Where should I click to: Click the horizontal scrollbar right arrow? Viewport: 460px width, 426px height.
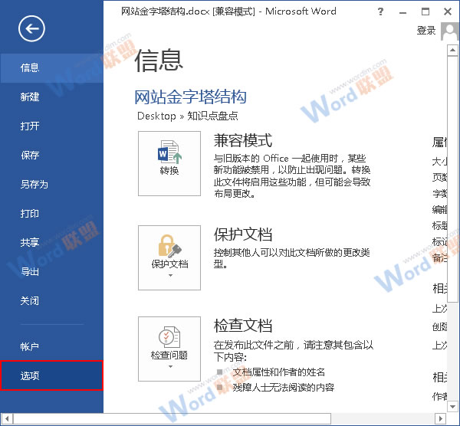coord(440,418)
